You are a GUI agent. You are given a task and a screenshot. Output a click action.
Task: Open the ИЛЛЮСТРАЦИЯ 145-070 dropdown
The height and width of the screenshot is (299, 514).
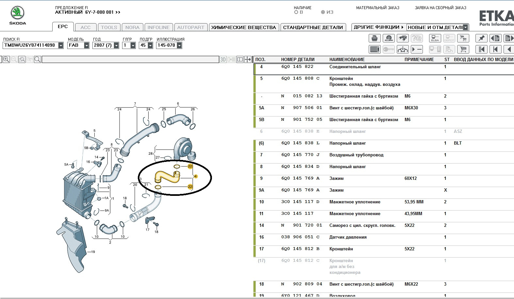[179, 45]
